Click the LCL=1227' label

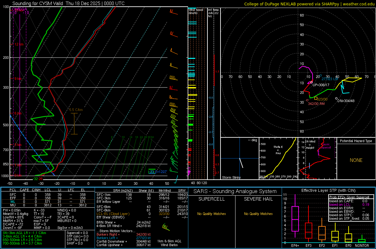pyautogui.click(x=157, y=172)
